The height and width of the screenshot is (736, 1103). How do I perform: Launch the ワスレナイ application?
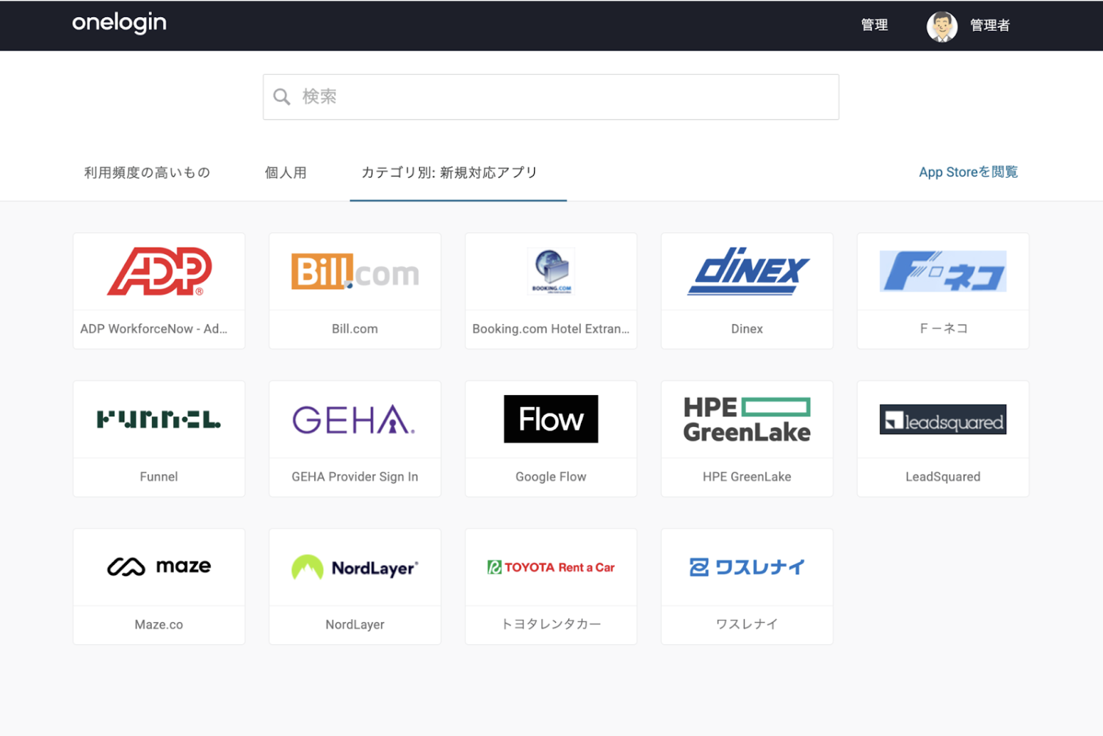747,585
